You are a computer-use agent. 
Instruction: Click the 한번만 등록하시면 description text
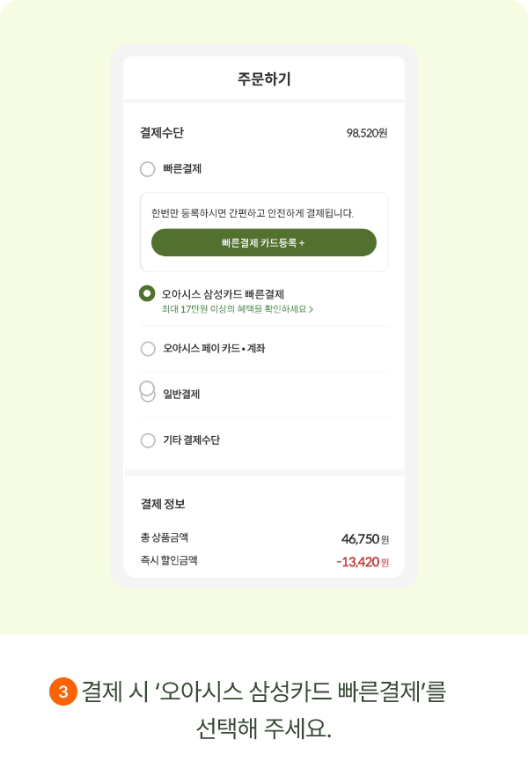click(253, 213)
